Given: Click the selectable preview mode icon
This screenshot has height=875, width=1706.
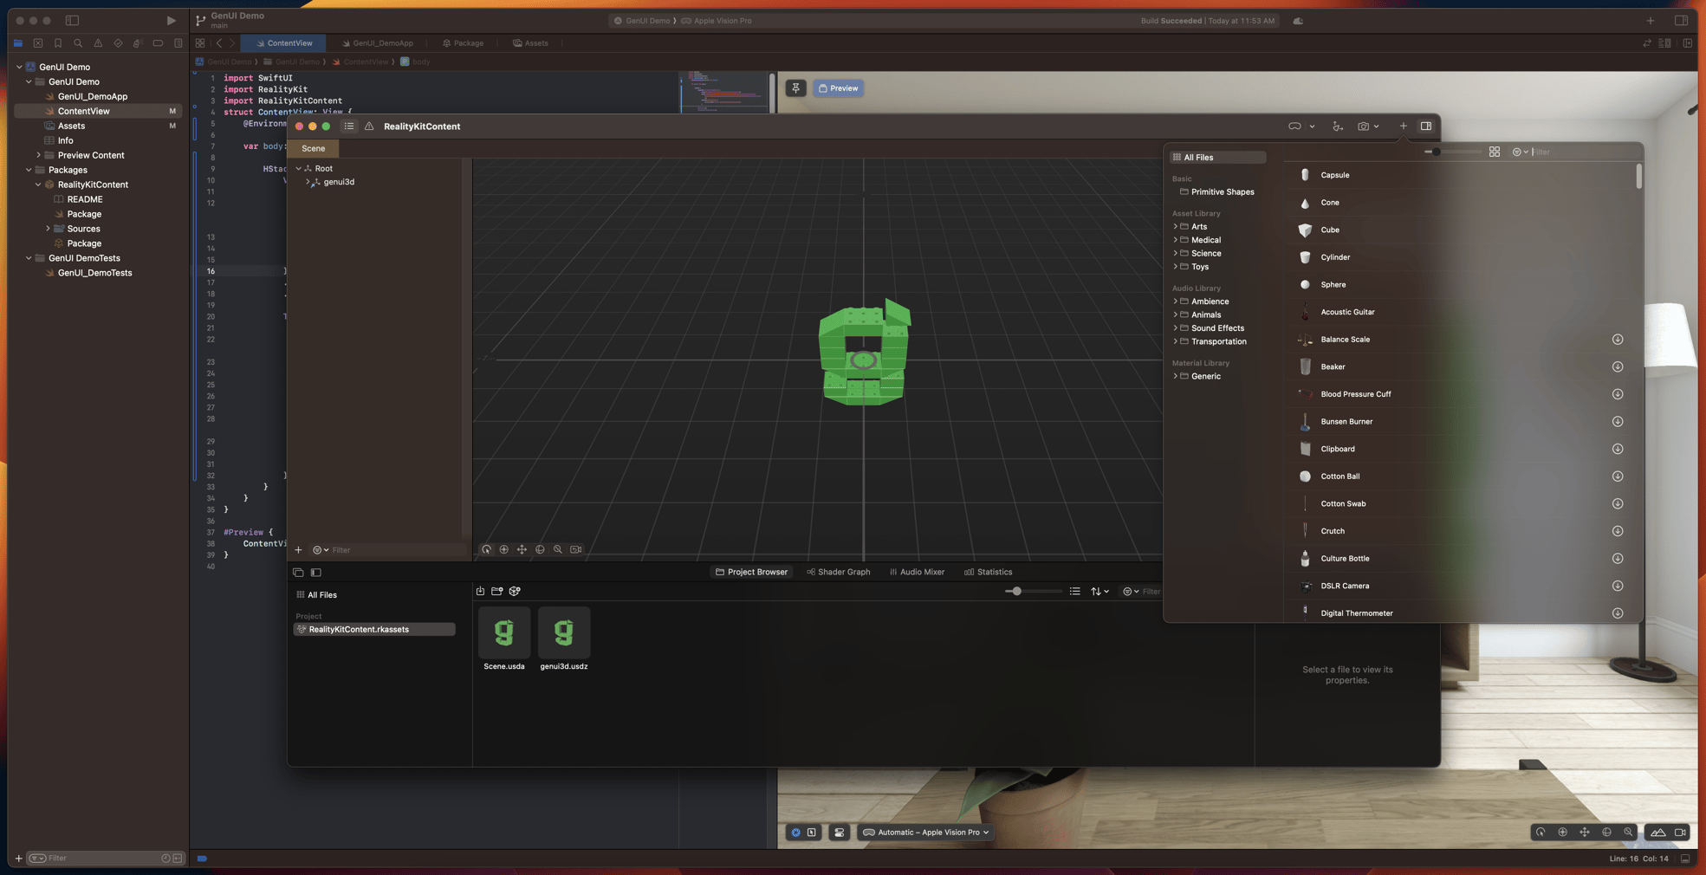Looking at the screenshot, I should click(x=812, y=833).
